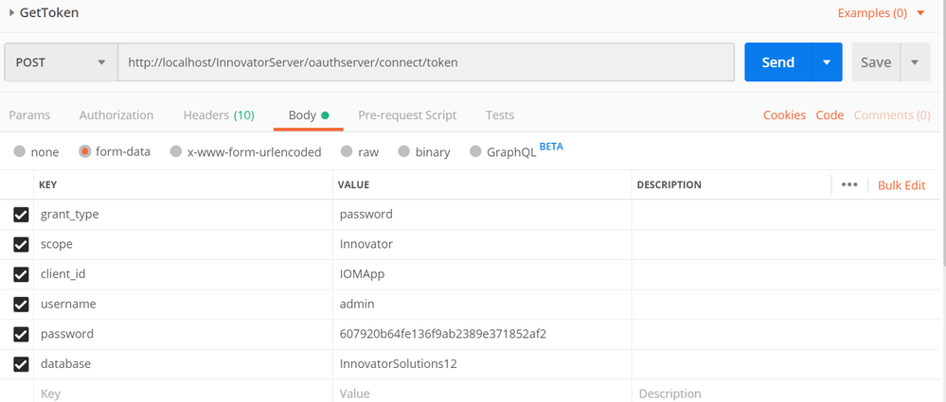
Task: Uncheck the grant_type row checkbox
Action: (21, 215)
